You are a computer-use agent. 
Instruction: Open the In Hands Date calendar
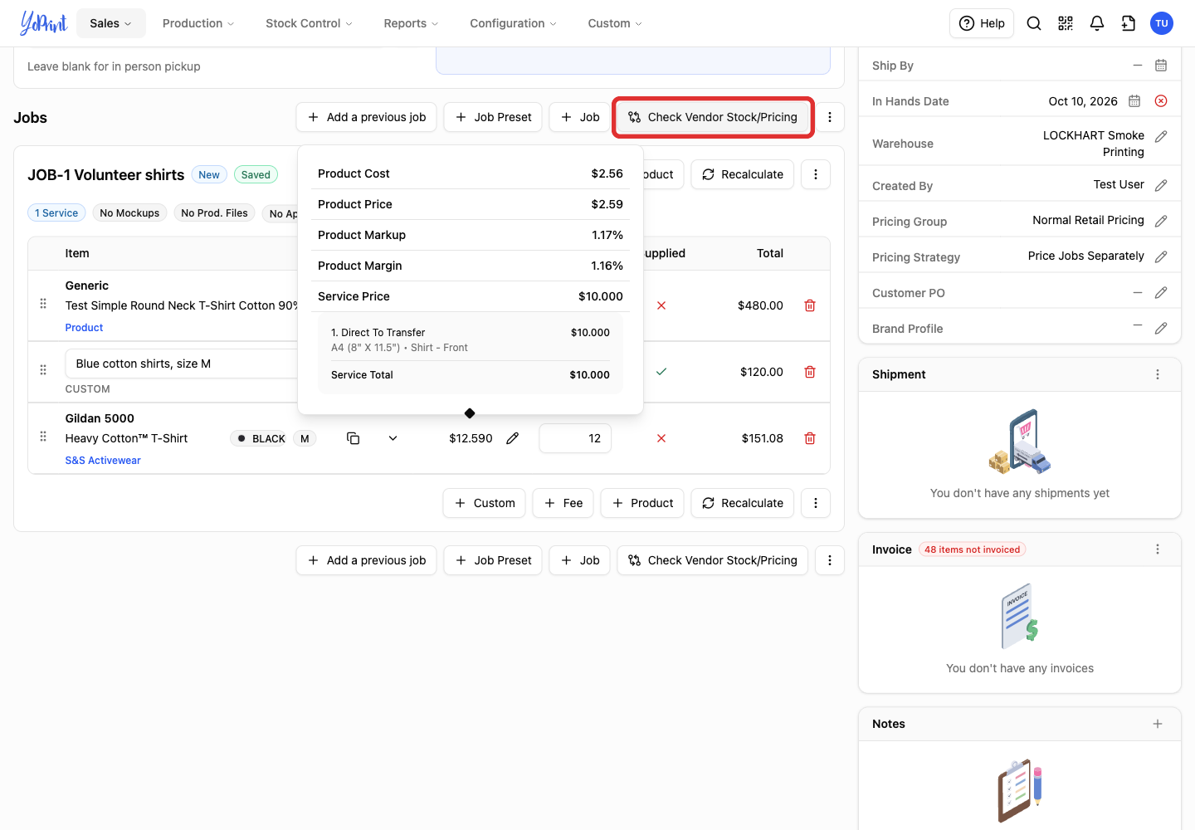(1134, 101)
